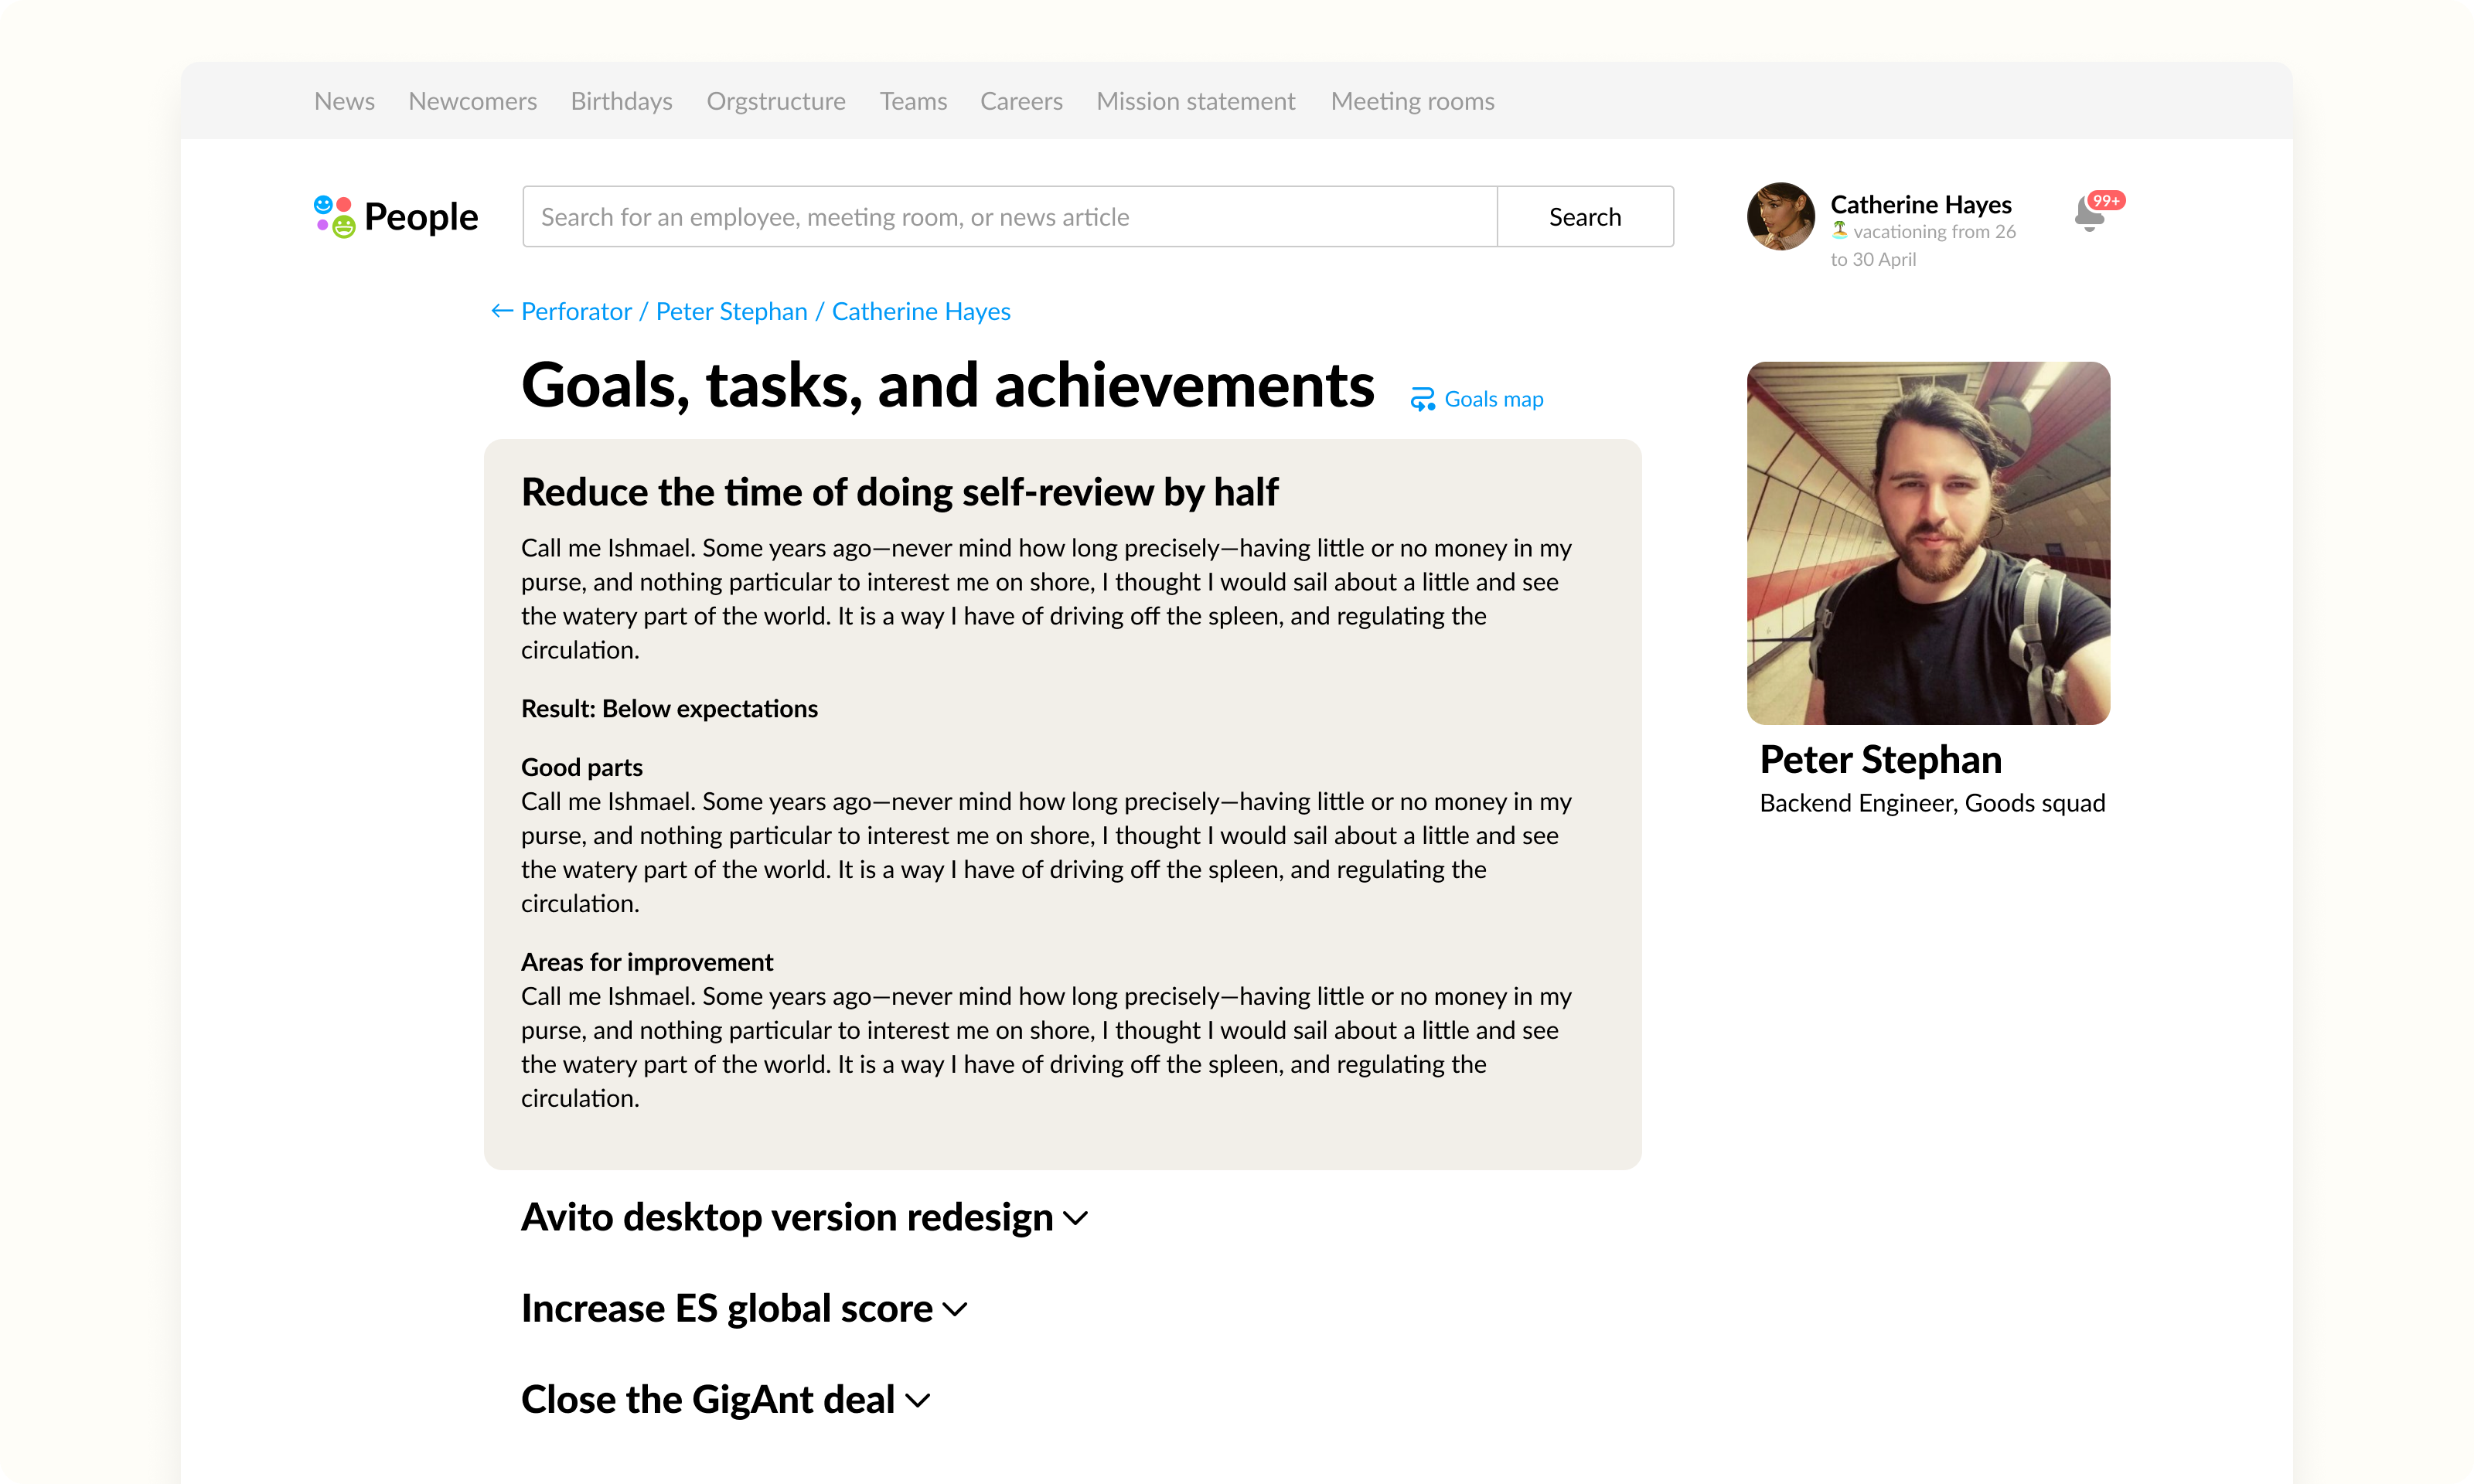
Task: Open Peter Stephan via the breadcrumb
Action: tap(731, 311)
